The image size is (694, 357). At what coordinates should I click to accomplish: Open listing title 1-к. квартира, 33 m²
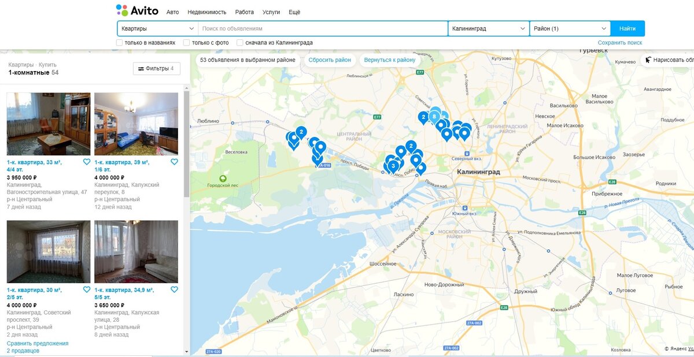[x=34, y=166]
